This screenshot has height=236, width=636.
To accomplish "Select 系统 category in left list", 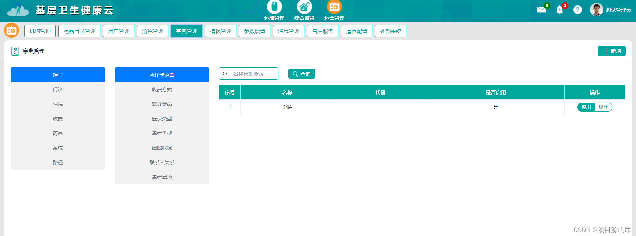I will (58, 148).
